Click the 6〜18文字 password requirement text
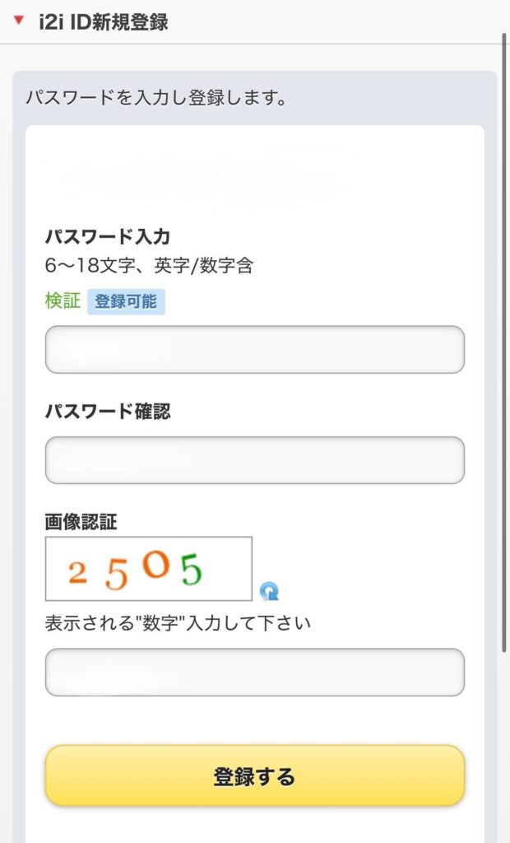Screen dimensions: 510x843 (149, 266)
